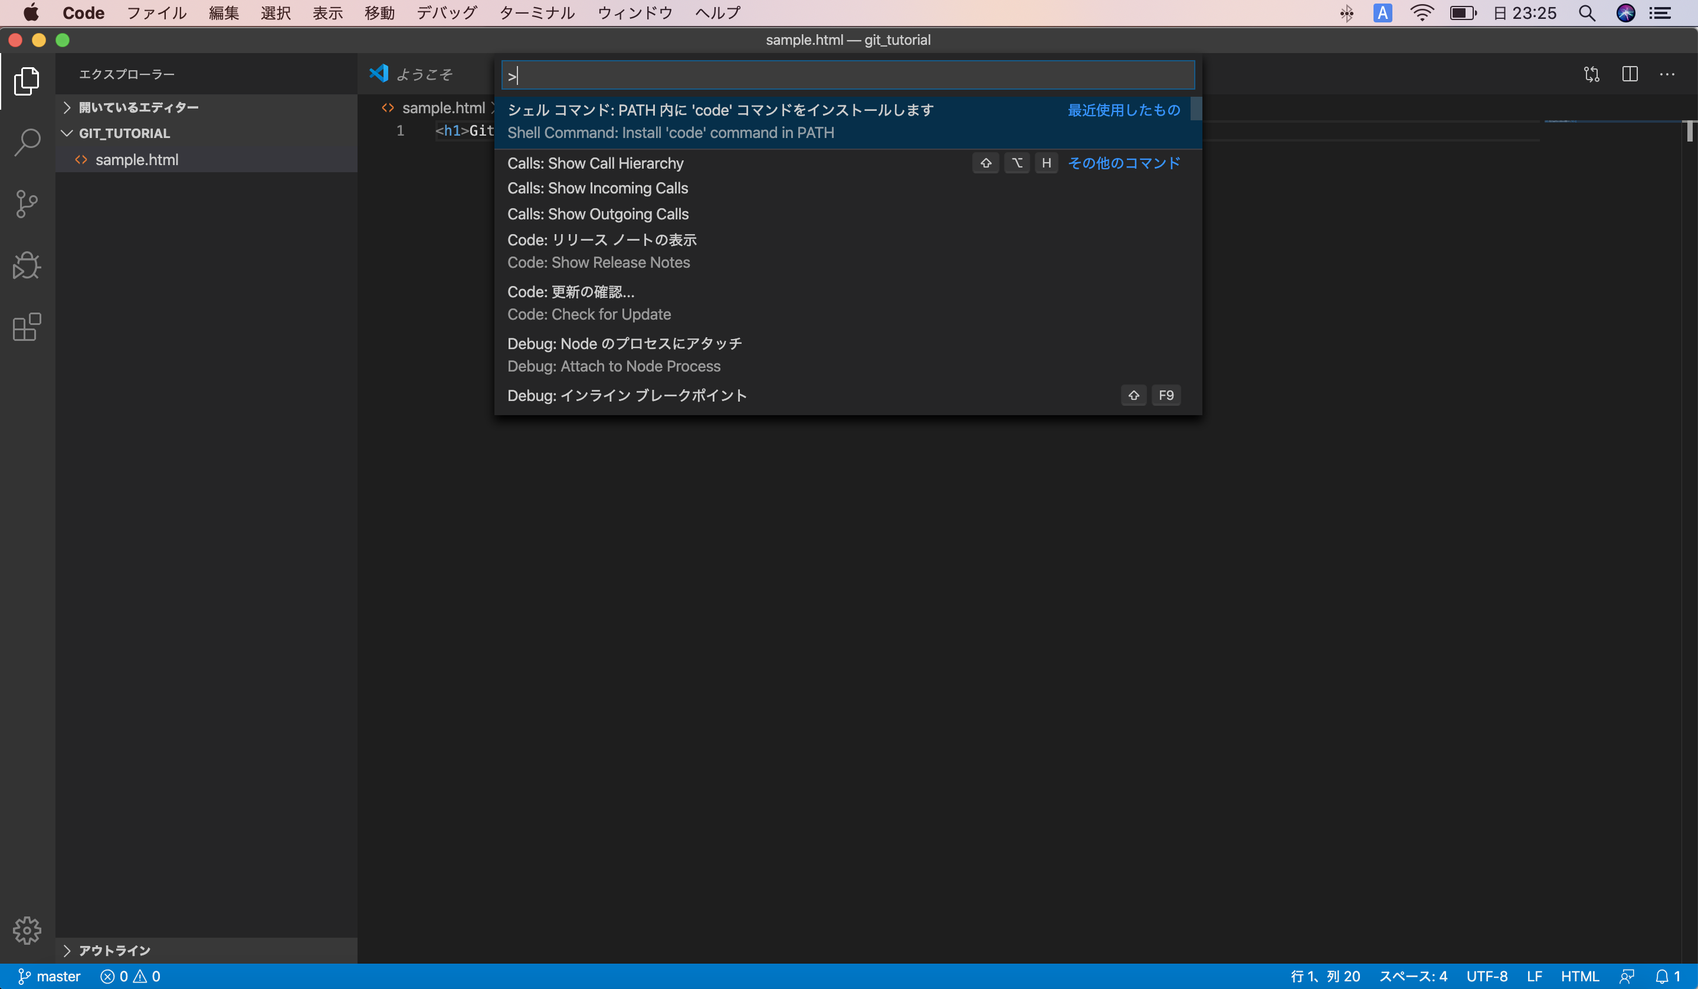Open the Source Control view icon

coord(27,203)
